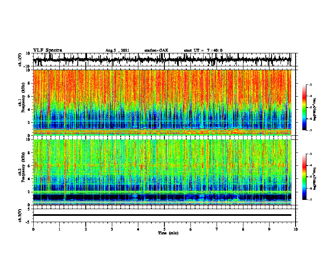This screenshot has height=257, width=333.
Task: Click the "ch.1(V)" waveform axis label
Action: coord(20,60)
